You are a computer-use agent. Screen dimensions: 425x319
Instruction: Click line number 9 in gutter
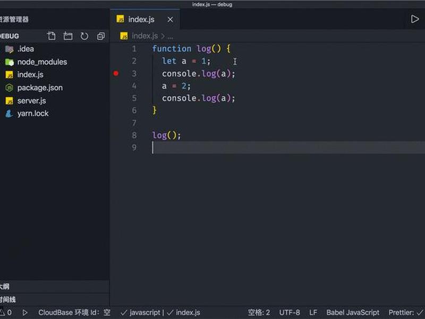[134, 147]
